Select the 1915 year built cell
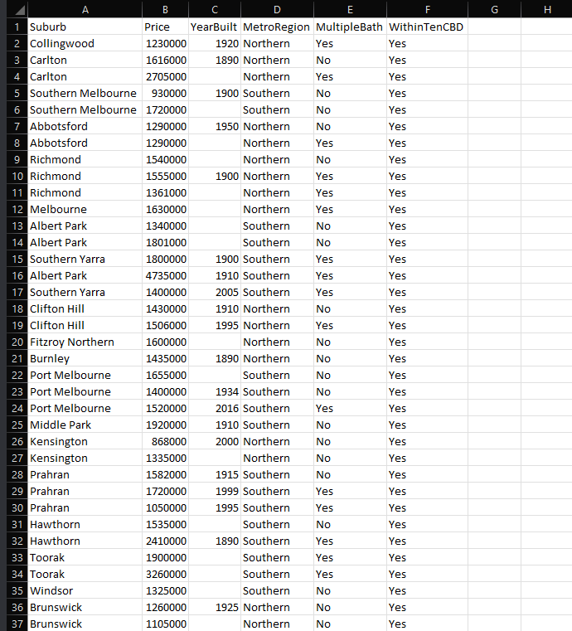This screenshot has height=631, width=572. click(x=215, y=474)
